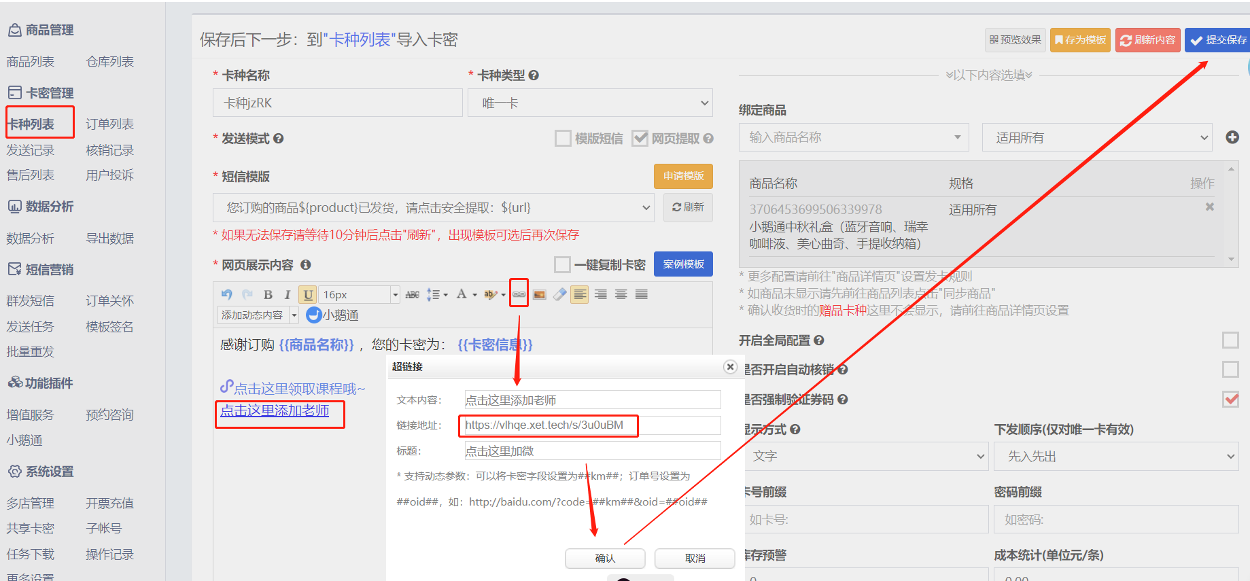Click the undo icon in editor toolbar
This screenshot has height=581, width=1250.
tap(227, 294)
